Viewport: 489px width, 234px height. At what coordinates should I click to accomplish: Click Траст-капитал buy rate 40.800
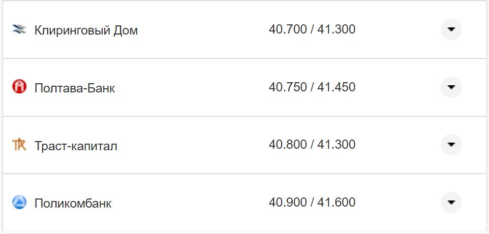point(288,145)
